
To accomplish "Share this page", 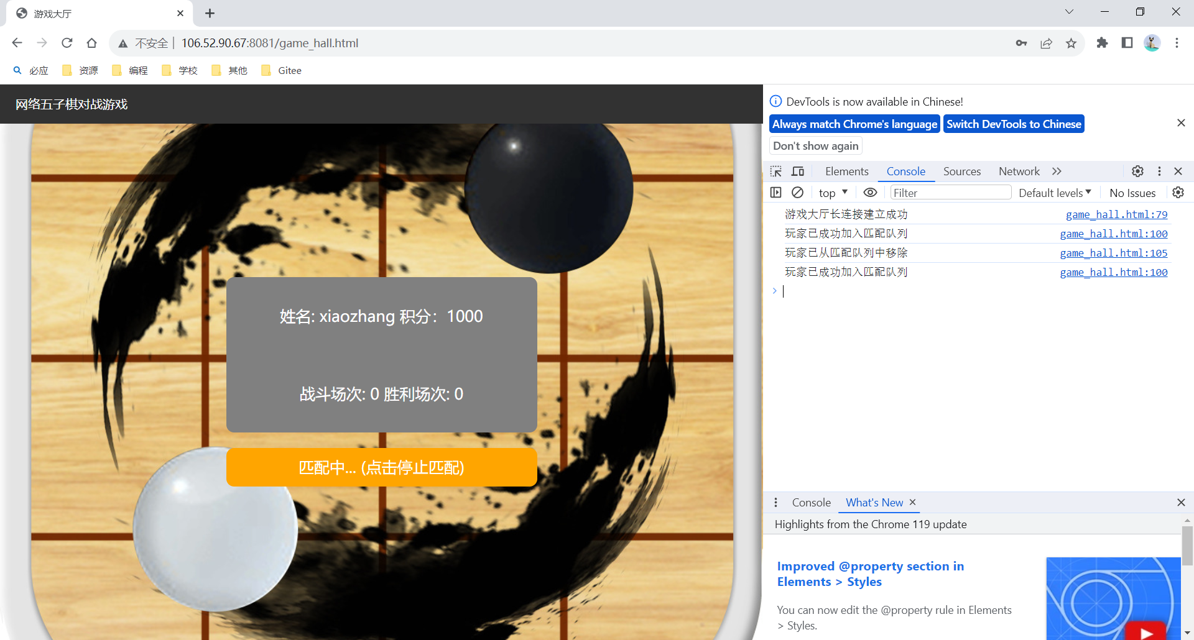I will pyautogui.click(x=1046, y=43).
